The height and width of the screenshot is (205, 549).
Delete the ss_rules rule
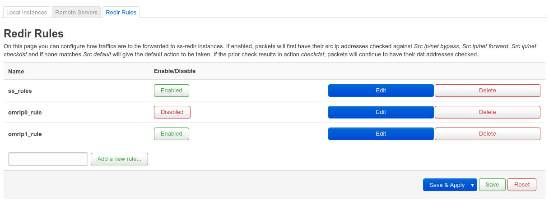tap(487, 91)
